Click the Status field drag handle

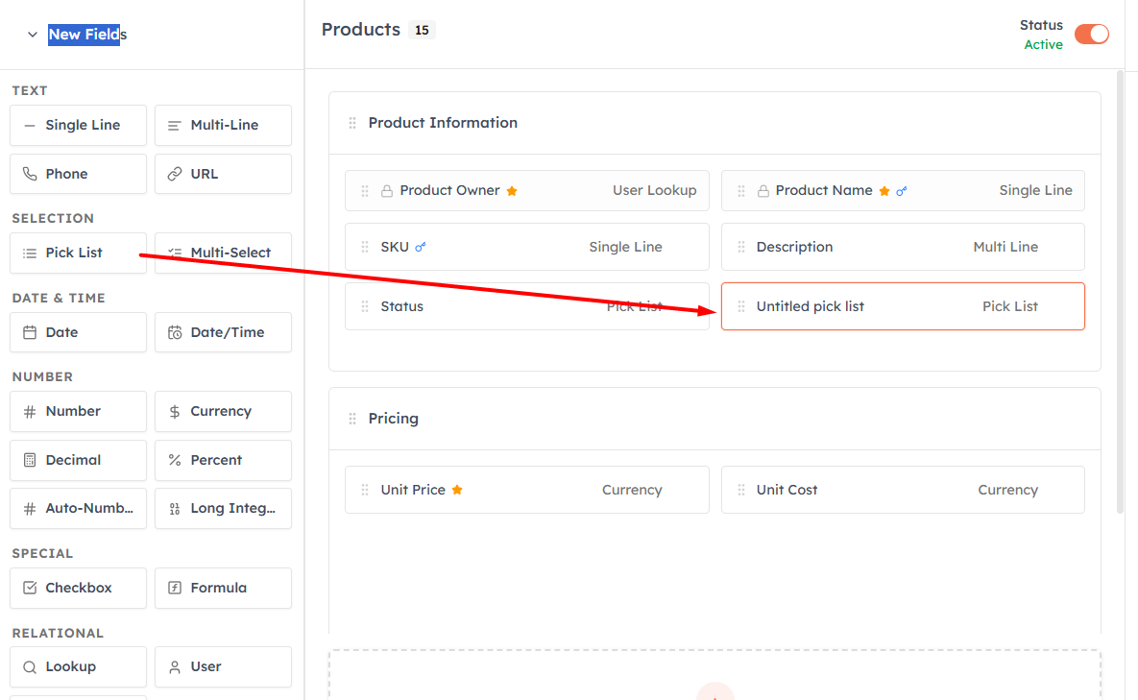pyautogui.click(x=365, y=306)
